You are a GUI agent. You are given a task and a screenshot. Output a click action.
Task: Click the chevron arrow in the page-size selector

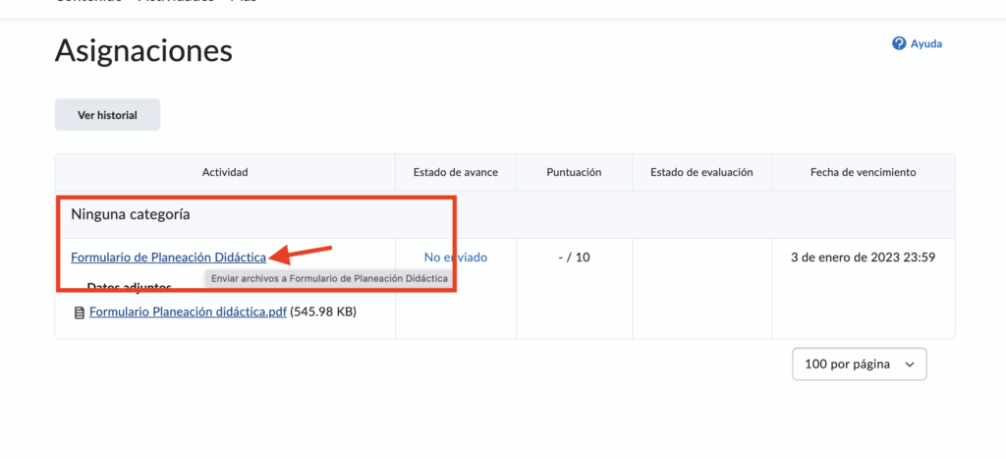(x=909, y=364)
